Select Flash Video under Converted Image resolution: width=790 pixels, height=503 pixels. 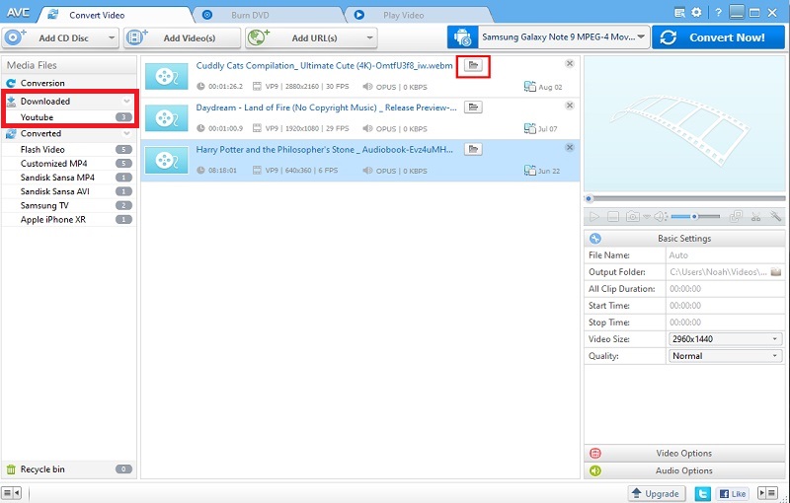click(x=68, y=149)
